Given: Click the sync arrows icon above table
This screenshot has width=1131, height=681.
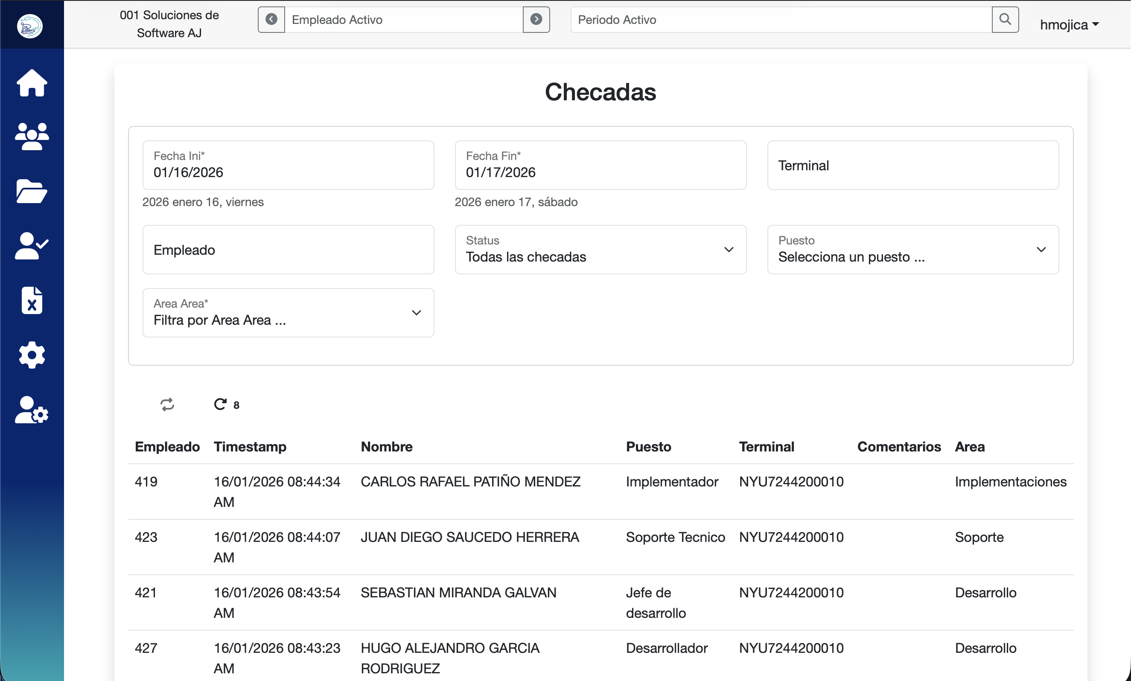Looking at the screenshot, I should click(x=167, y=404).
